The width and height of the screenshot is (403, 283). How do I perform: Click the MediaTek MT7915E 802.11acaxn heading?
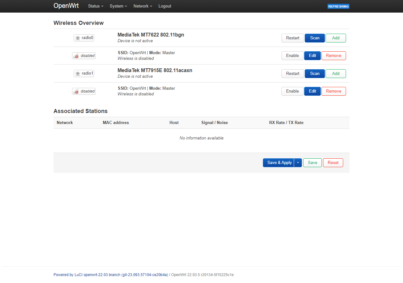(x=155, y=71)
